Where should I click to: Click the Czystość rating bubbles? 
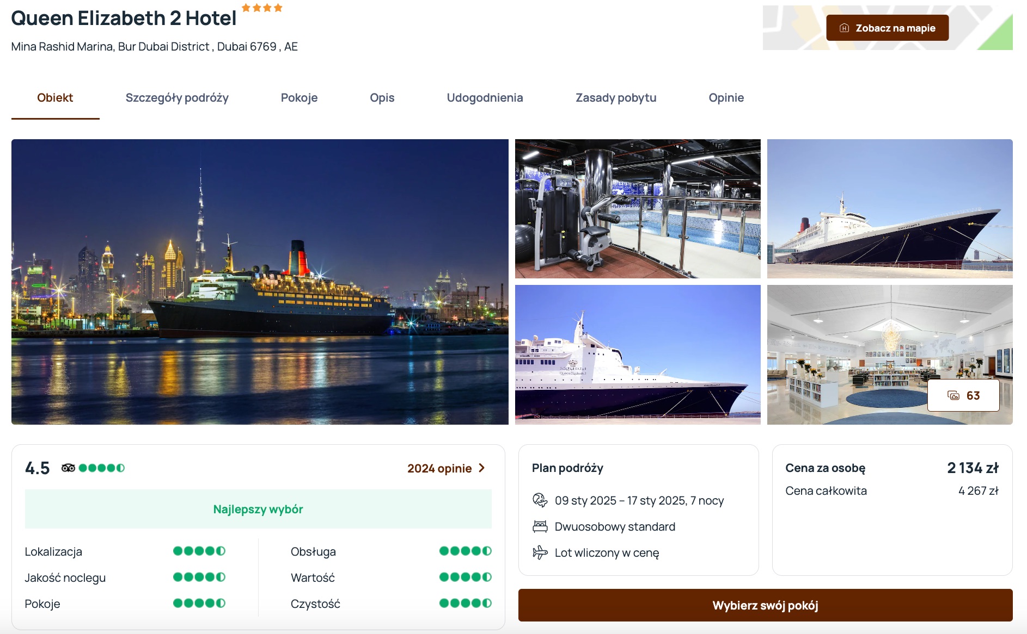point(466,603)
